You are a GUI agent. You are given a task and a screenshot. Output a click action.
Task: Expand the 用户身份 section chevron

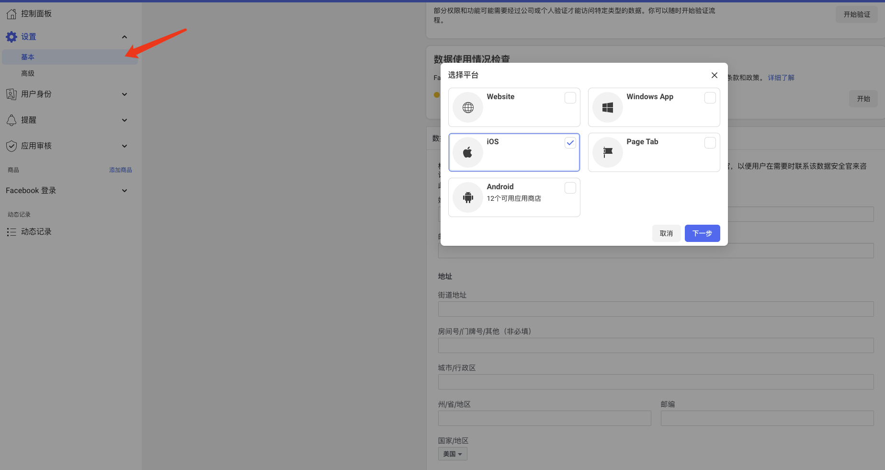(125, 94)
